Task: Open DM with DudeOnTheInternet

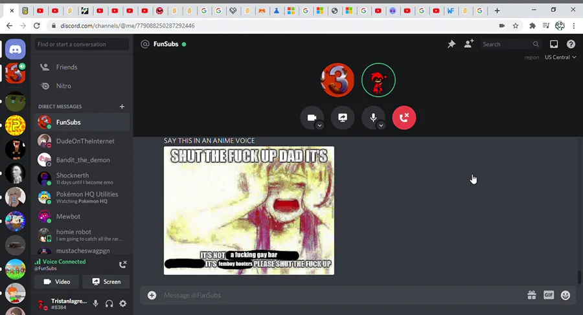Action: pos(82,141)
